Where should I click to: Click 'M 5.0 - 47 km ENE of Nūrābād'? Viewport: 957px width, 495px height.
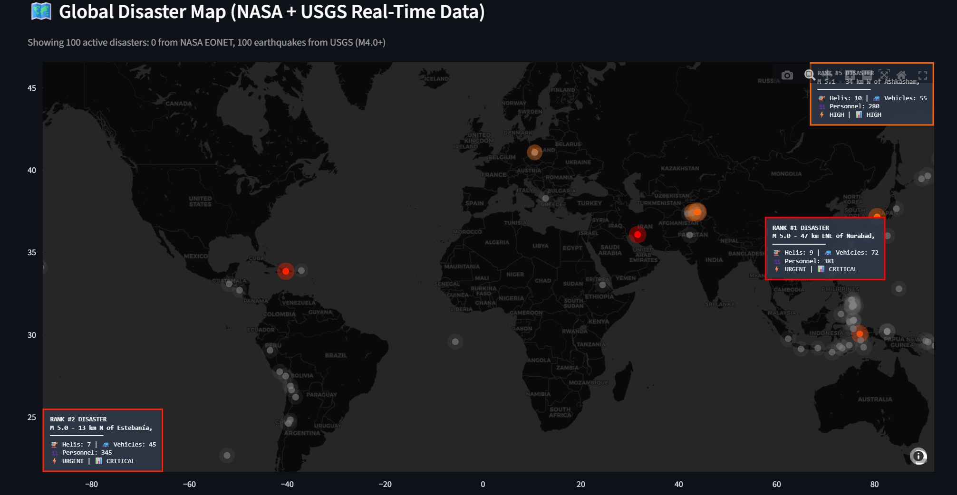823,236
